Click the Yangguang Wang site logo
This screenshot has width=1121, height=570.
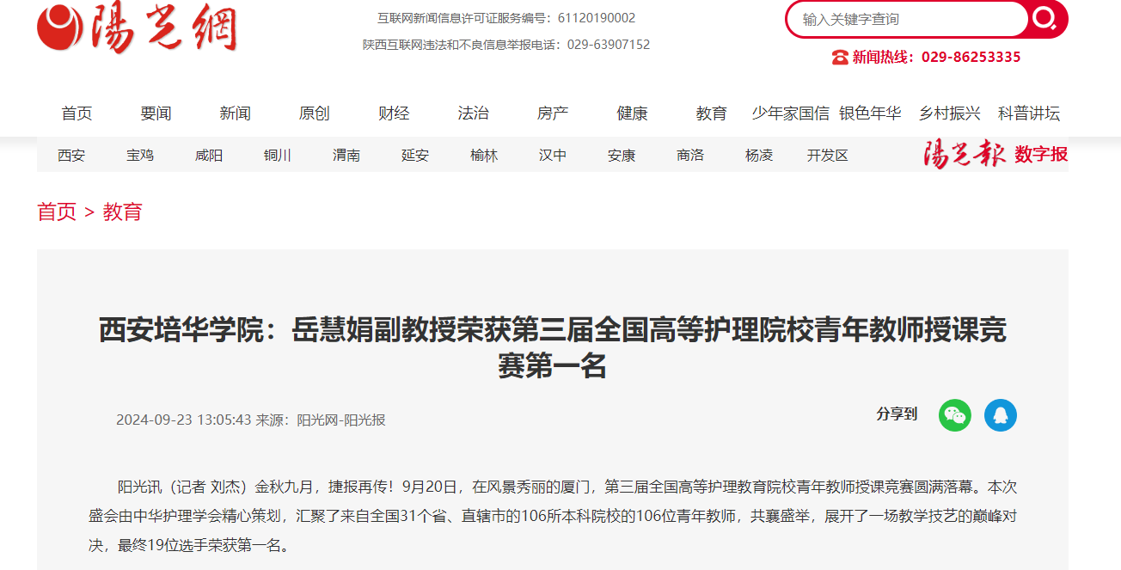[137, 28]
